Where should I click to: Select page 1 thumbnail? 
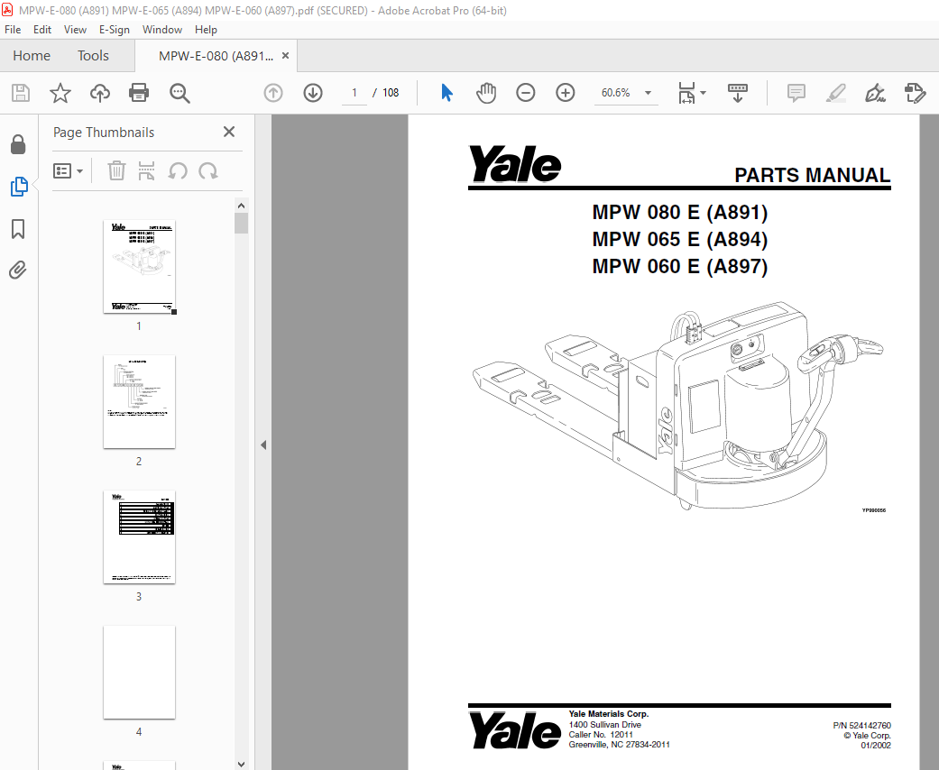point(139,267)
